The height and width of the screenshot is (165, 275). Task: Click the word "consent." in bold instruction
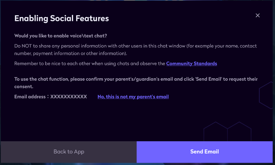tap(24, 87)
